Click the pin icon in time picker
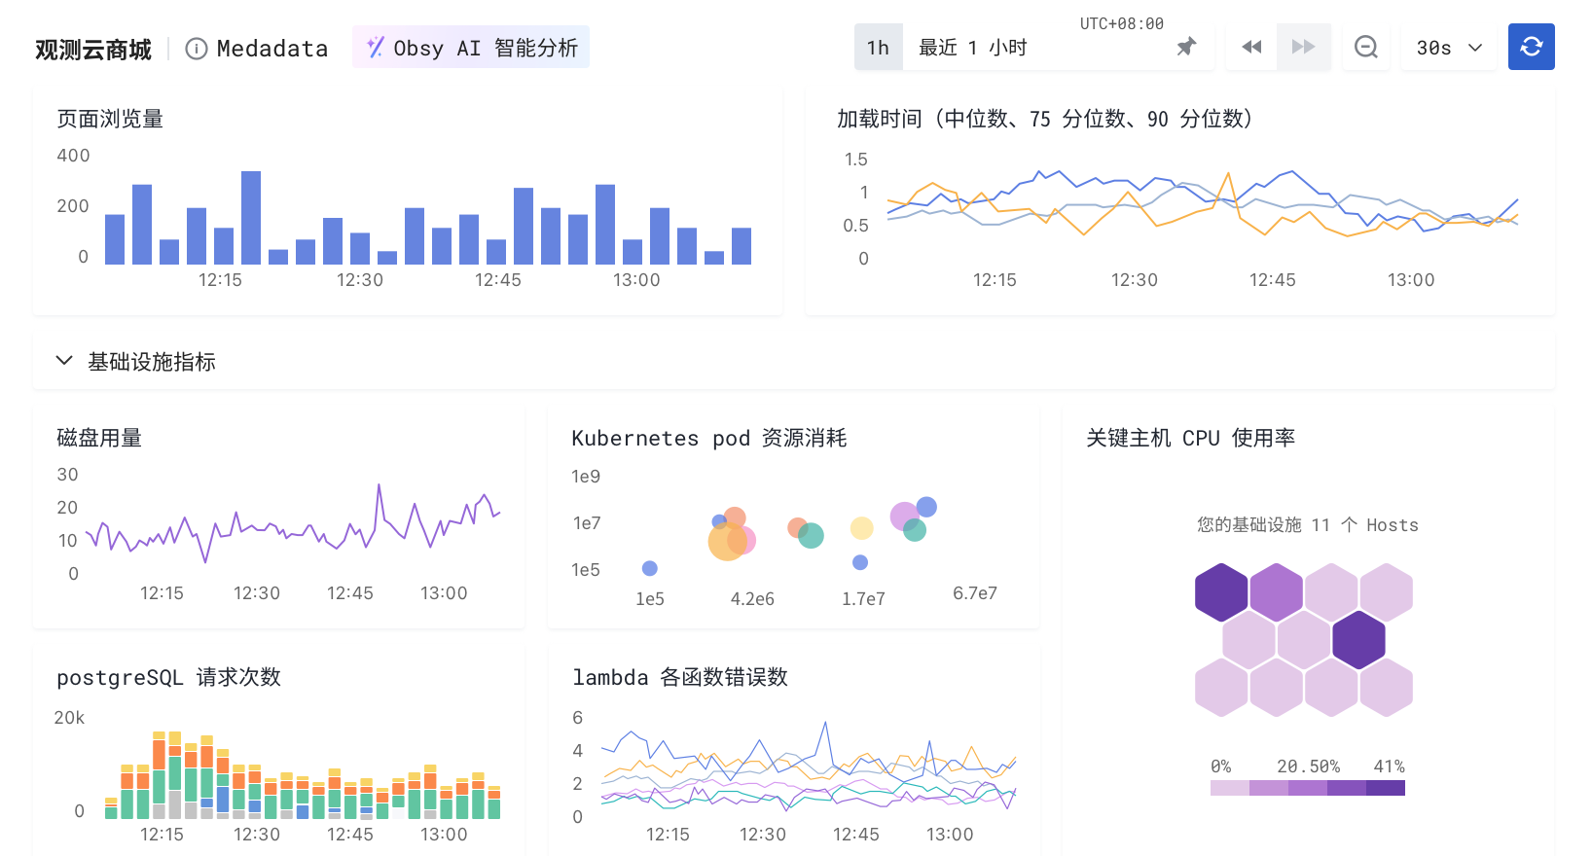 [1186, 47]
